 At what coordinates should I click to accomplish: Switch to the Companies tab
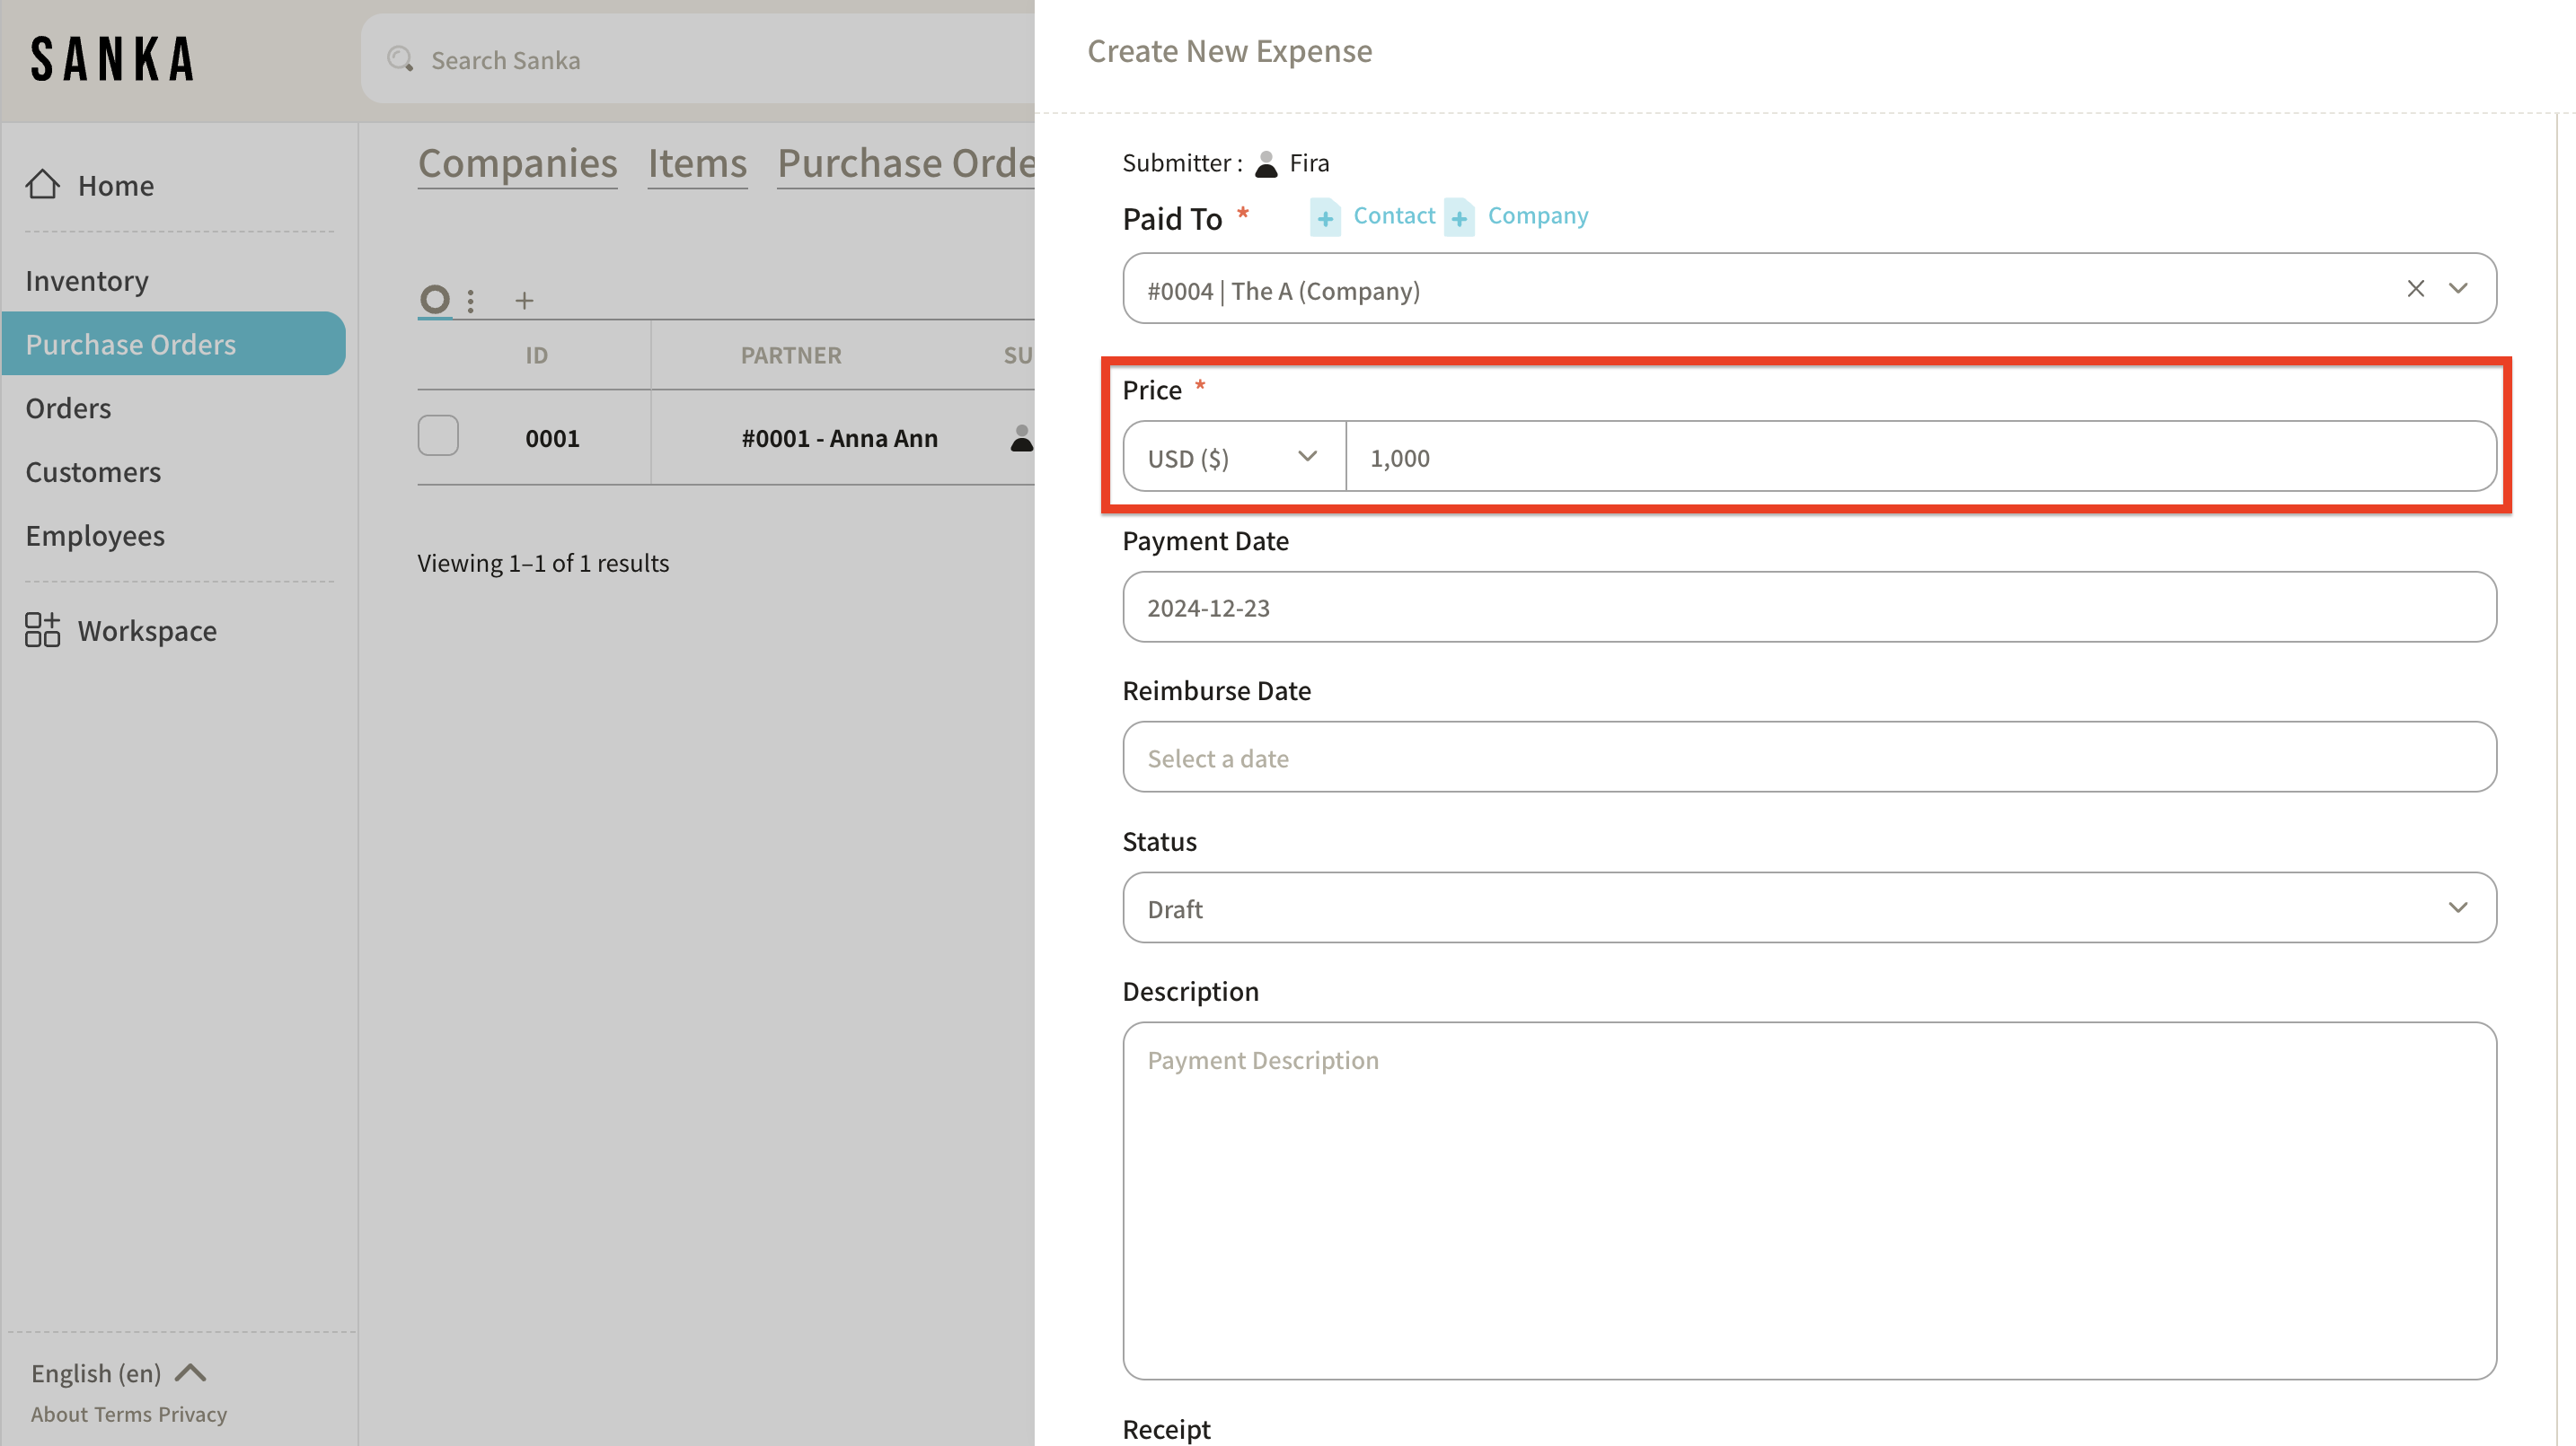coord(517,162)
